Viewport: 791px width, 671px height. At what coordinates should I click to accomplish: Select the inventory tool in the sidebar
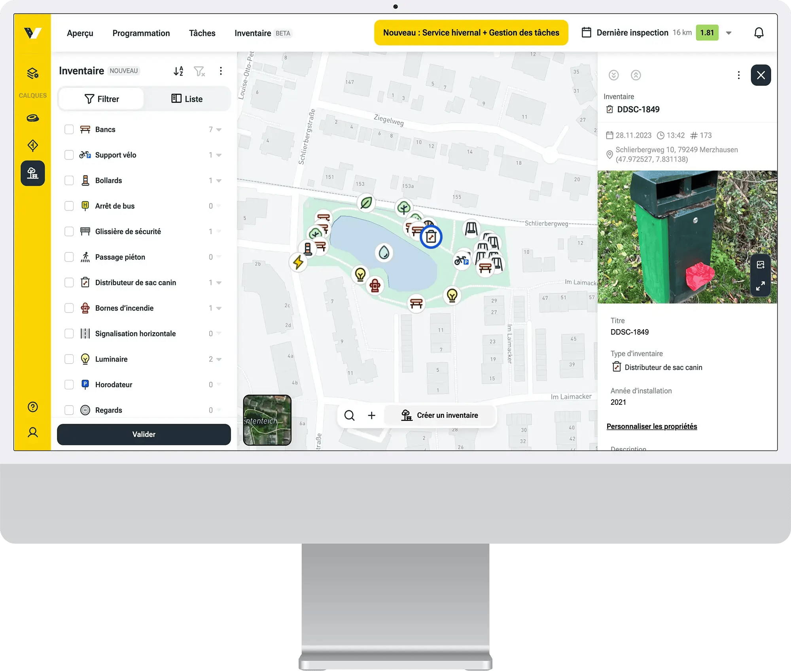pyautogui.click(x=32, y=173)
